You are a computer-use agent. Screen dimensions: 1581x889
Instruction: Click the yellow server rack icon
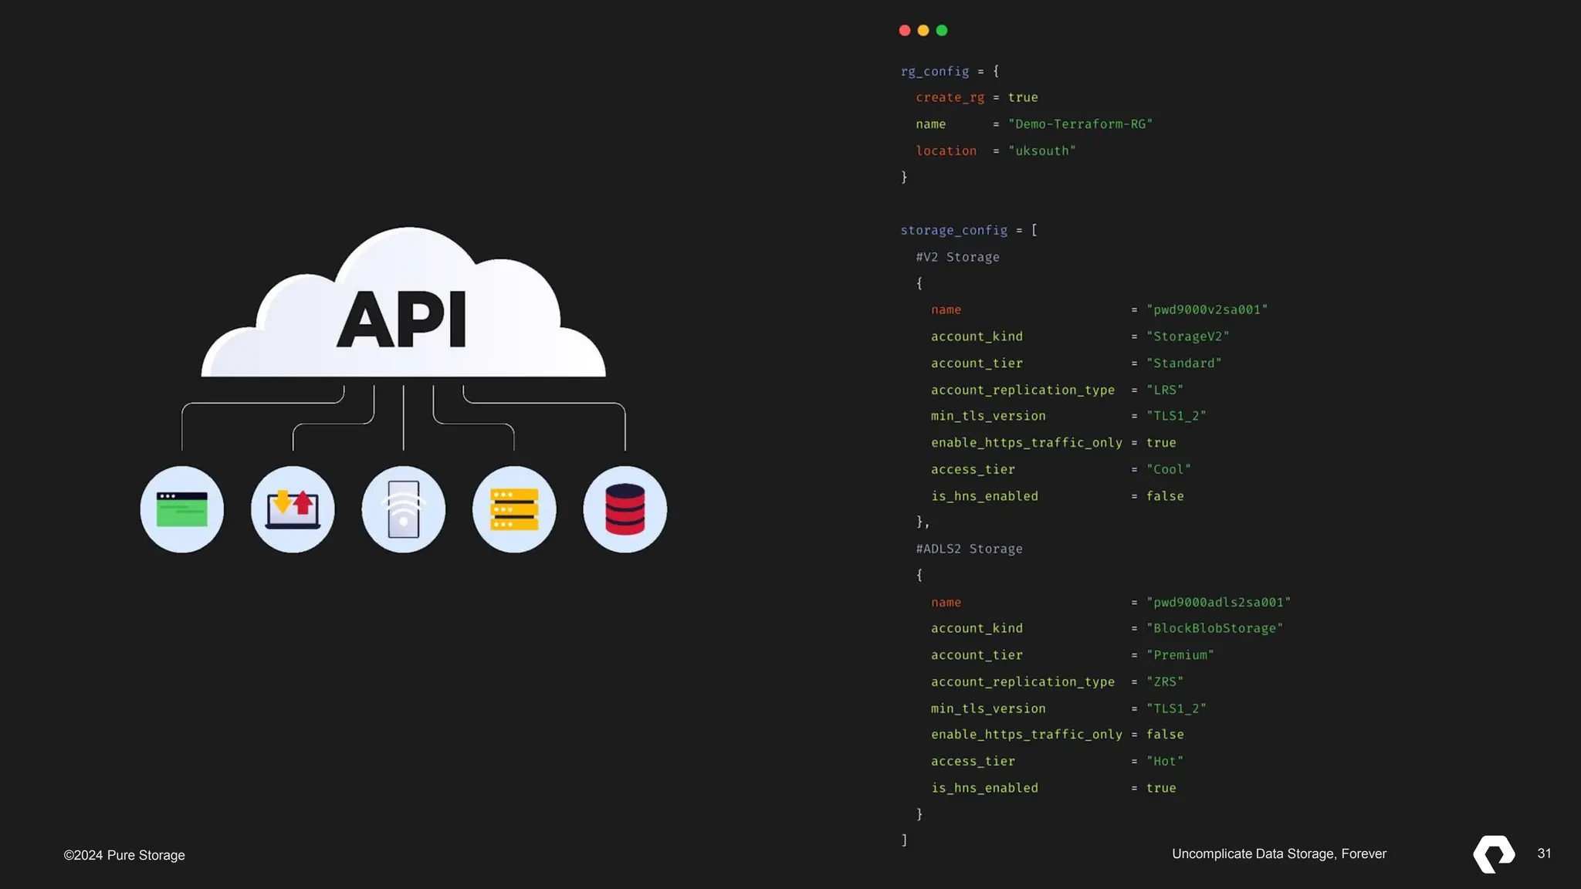click(x=514, y=509)
